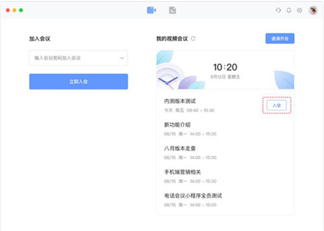The height and width of the screenshot is (231, 324).
Task: Click the user profile avatar
Action: coord(313,10)
